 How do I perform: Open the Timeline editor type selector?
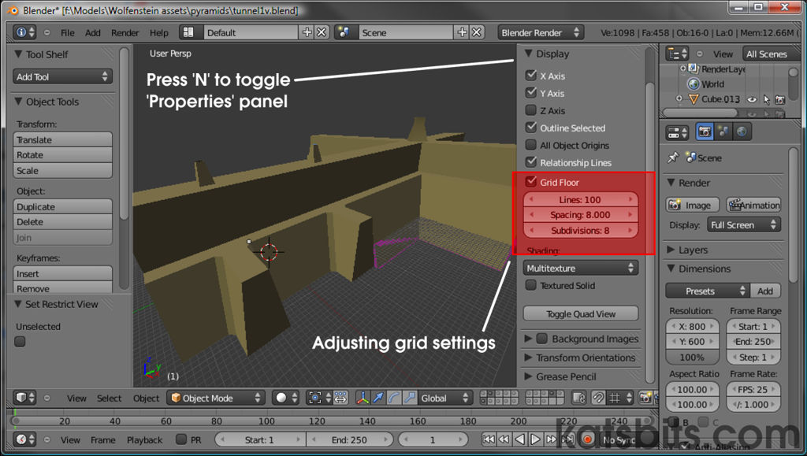pyautogui.click(x=25, y=439)
